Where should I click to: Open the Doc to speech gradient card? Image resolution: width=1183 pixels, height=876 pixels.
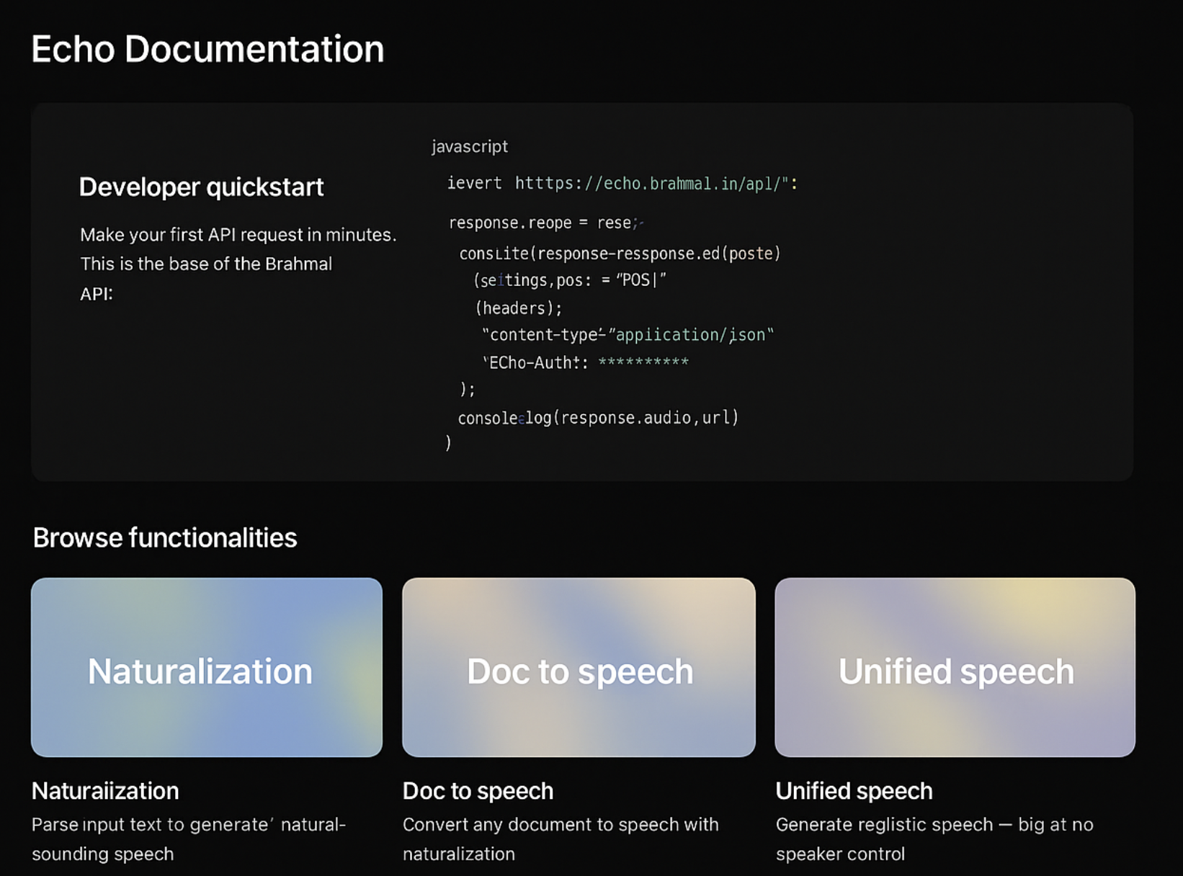(x=579, y=667)
